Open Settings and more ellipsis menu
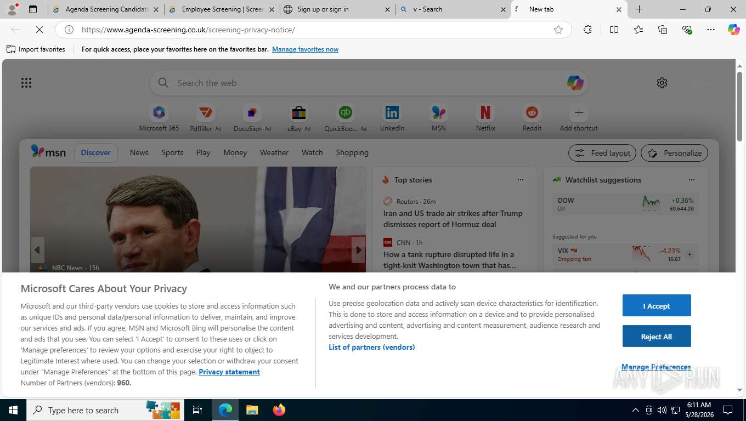This screenshot has width=746, height=421. click(711, 30)
